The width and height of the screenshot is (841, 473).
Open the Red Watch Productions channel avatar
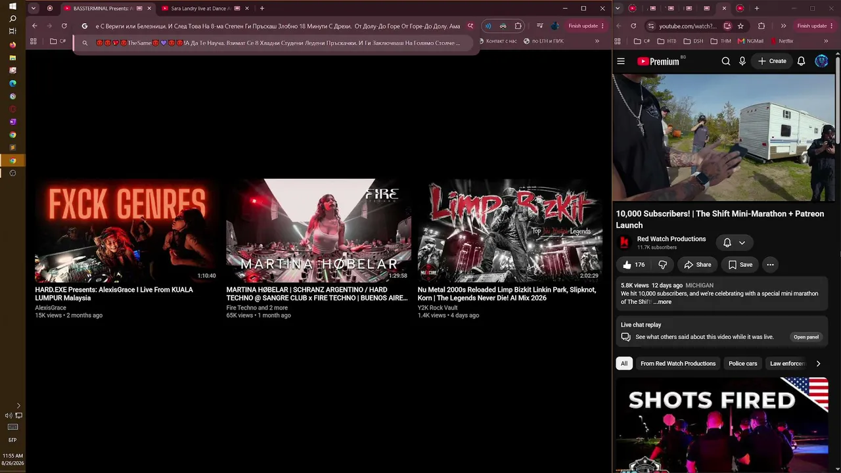point(624,243)
